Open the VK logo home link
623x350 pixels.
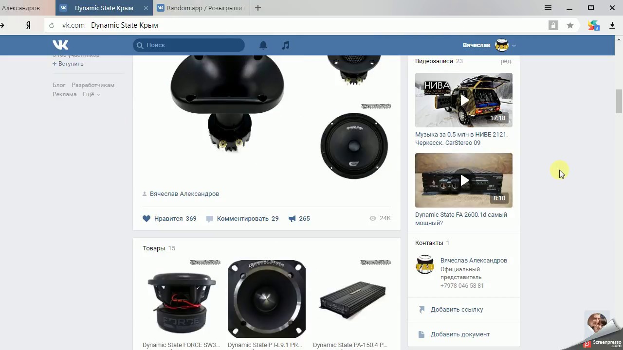click(x=60, y=45)
